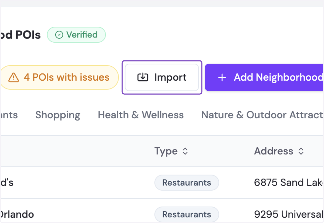Click the Import button

[162, 77]
